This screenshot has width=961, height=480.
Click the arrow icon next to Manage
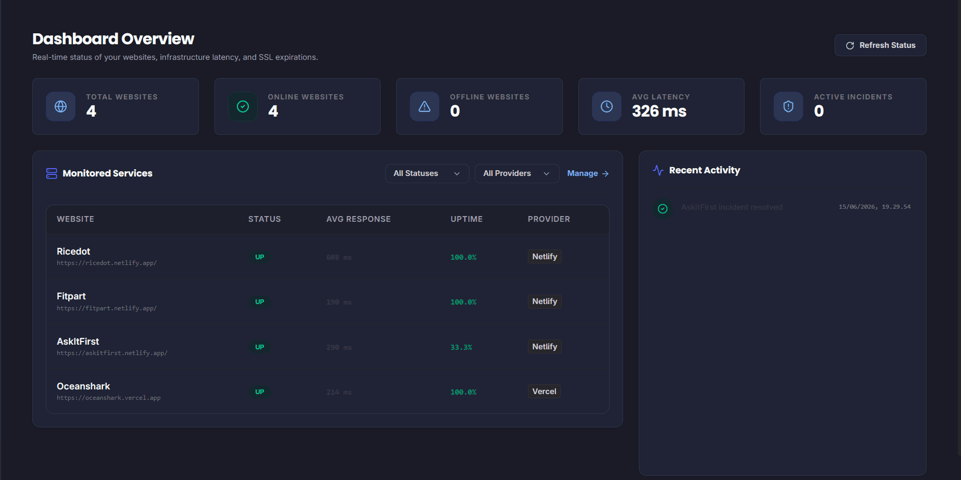[x=605, y=174]
